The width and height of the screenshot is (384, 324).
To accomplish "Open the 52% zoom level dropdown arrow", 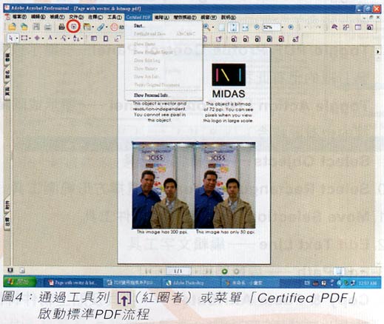I will tap(283, 27).
